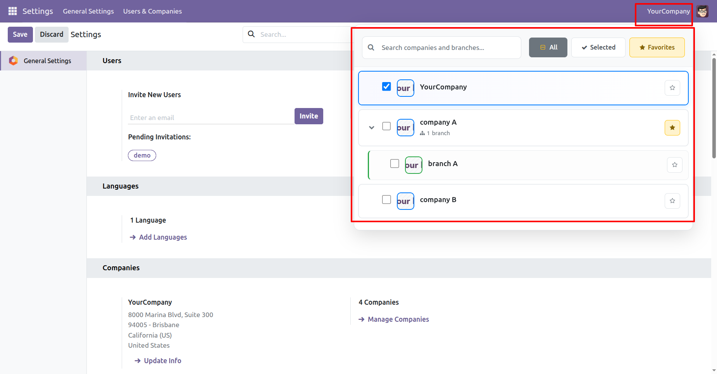
Task: Filter companies by Favorites
Action: pos(657,47)
